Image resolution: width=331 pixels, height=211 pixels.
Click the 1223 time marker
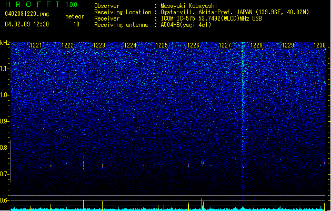tap(99, 45)
